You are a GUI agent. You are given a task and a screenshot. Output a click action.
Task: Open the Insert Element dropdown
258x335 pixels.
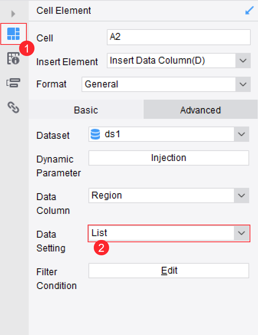[x=179, y=61]
